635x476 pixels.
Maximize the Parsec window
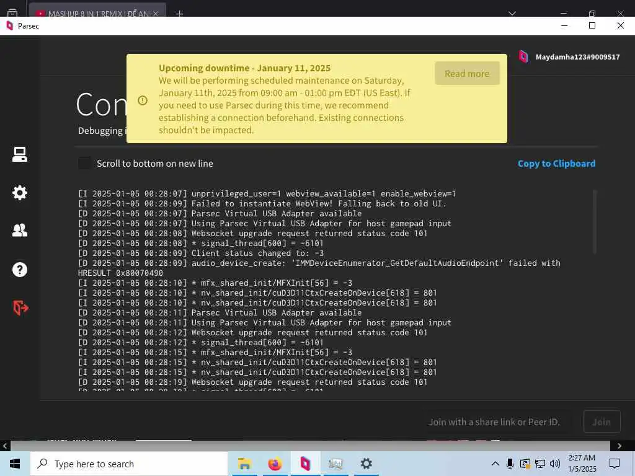(x=592, y=25)
